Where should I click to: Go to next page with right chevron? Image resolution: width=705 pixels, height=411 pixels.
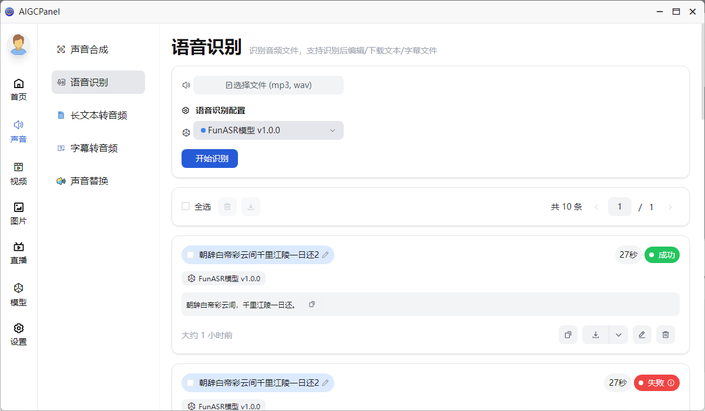point(670,207)
